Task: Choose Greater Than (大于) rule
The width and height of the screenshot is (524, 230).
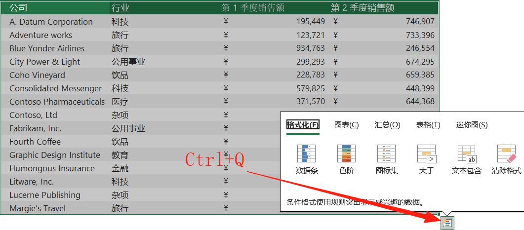Action: [427, 159]
